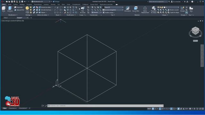Open the Surface ribbon tab
The image size is (205, 115).
coord(15,4)
